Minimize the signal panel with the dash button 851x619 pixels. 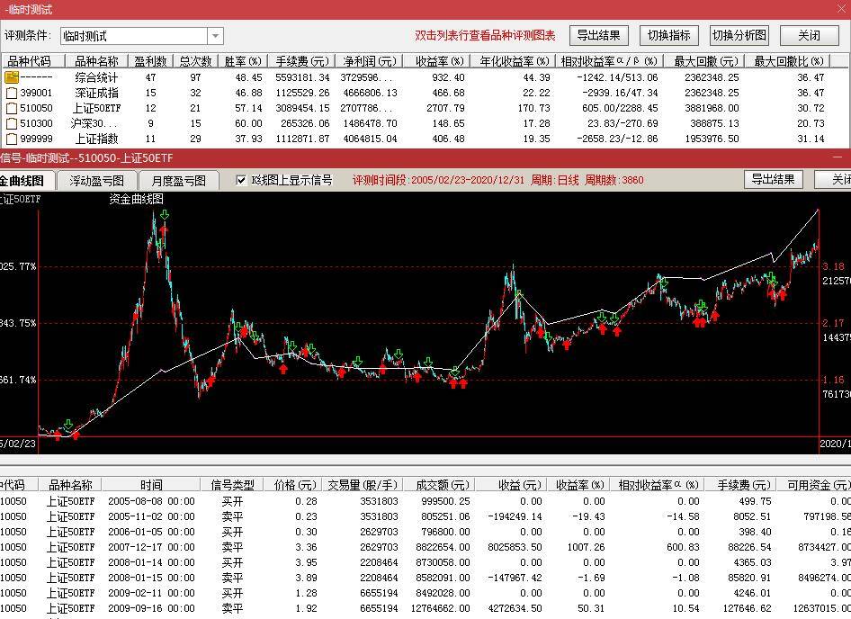click(838, 157)
